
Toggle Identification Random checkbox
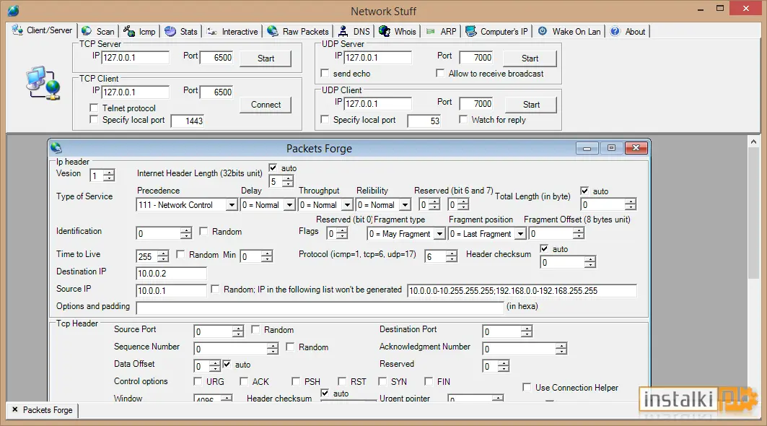point(203,231)
